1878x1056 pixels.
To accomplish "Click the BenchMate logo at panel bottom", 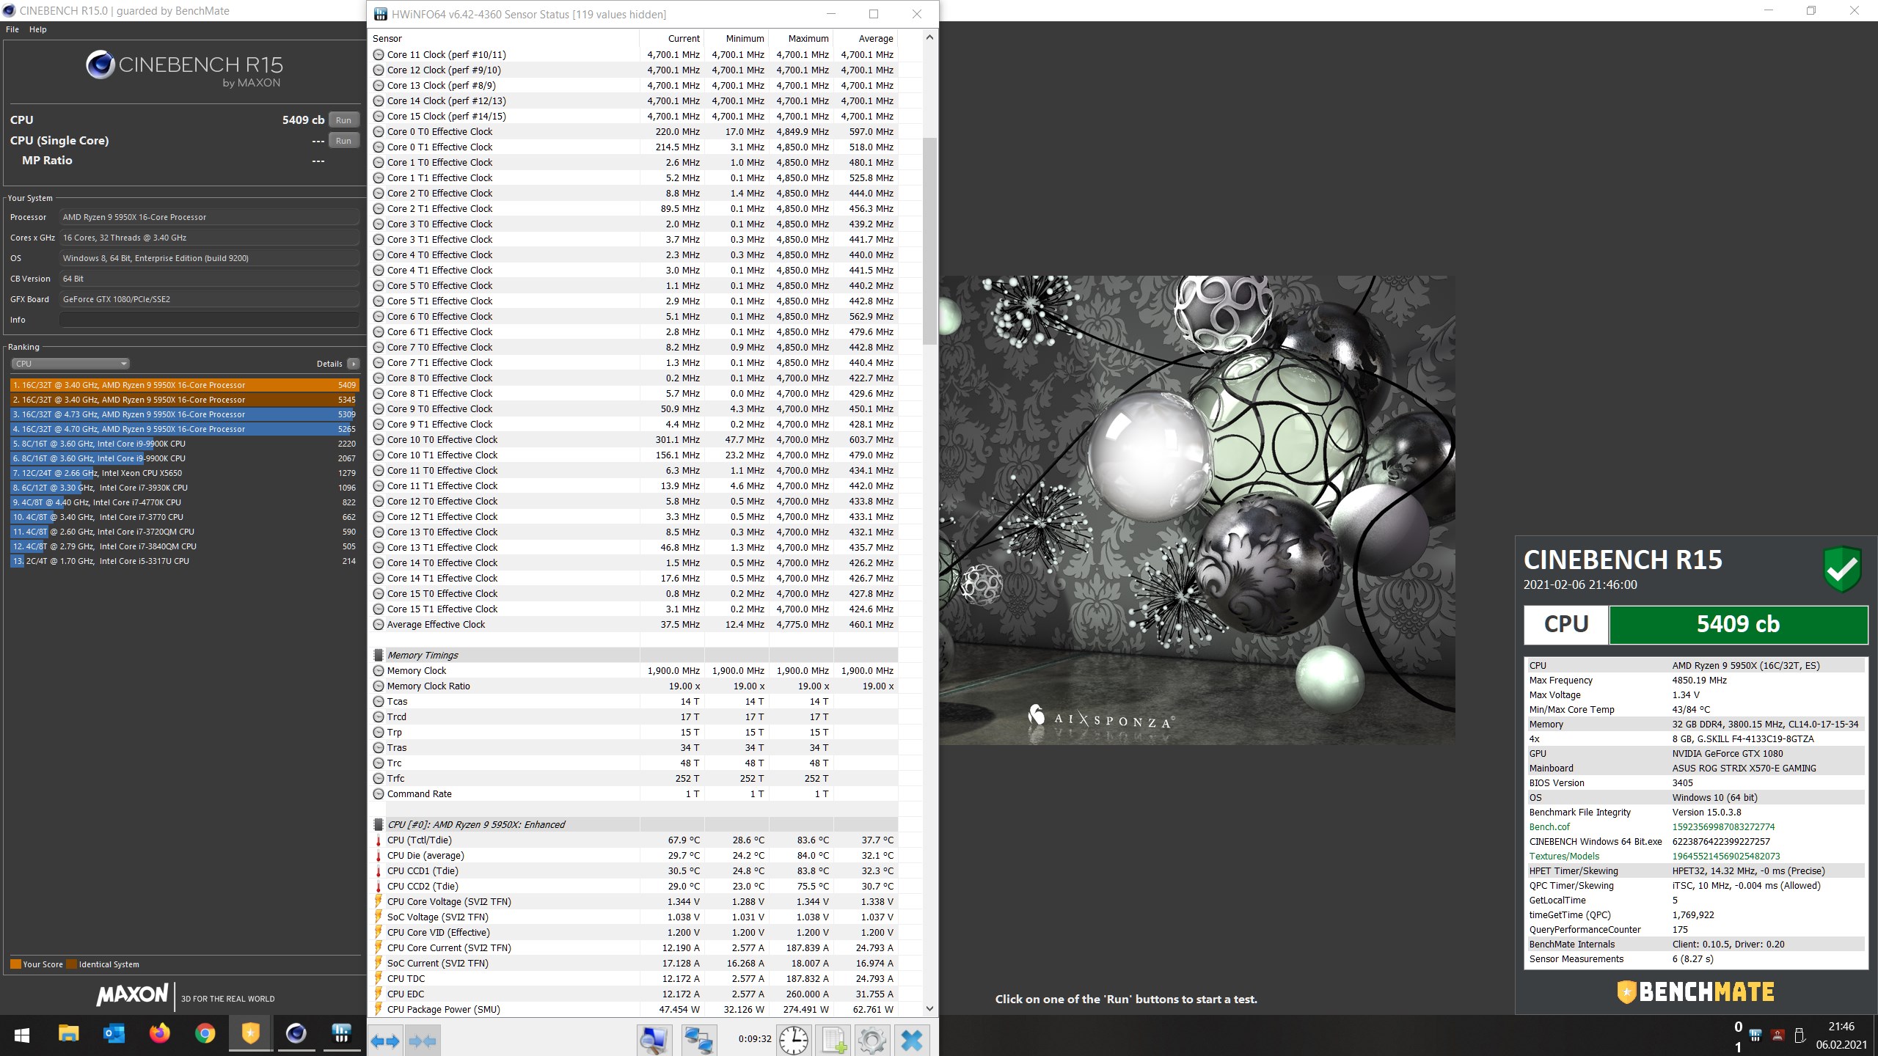I will pyautogui.click(x=1695, y=991).
